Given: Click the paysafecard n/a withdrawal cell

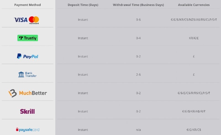Looking at the screenshot, I should pos(138,130).
